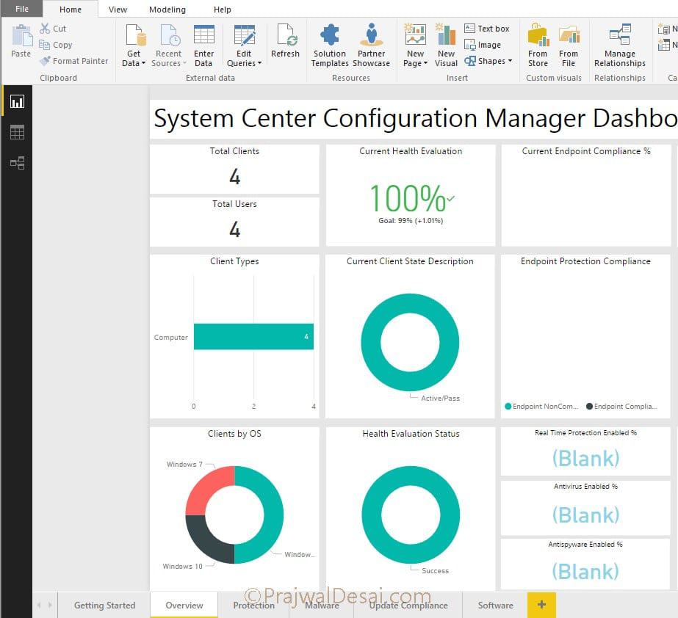Click Endpoint Compliant legend marker
The width and height of the screenshot is (678, 618).
589,406
